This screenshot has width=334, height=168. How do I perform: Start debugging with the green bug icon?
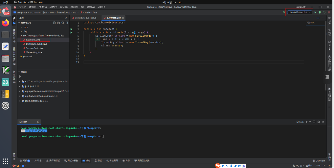coord(320,12)
